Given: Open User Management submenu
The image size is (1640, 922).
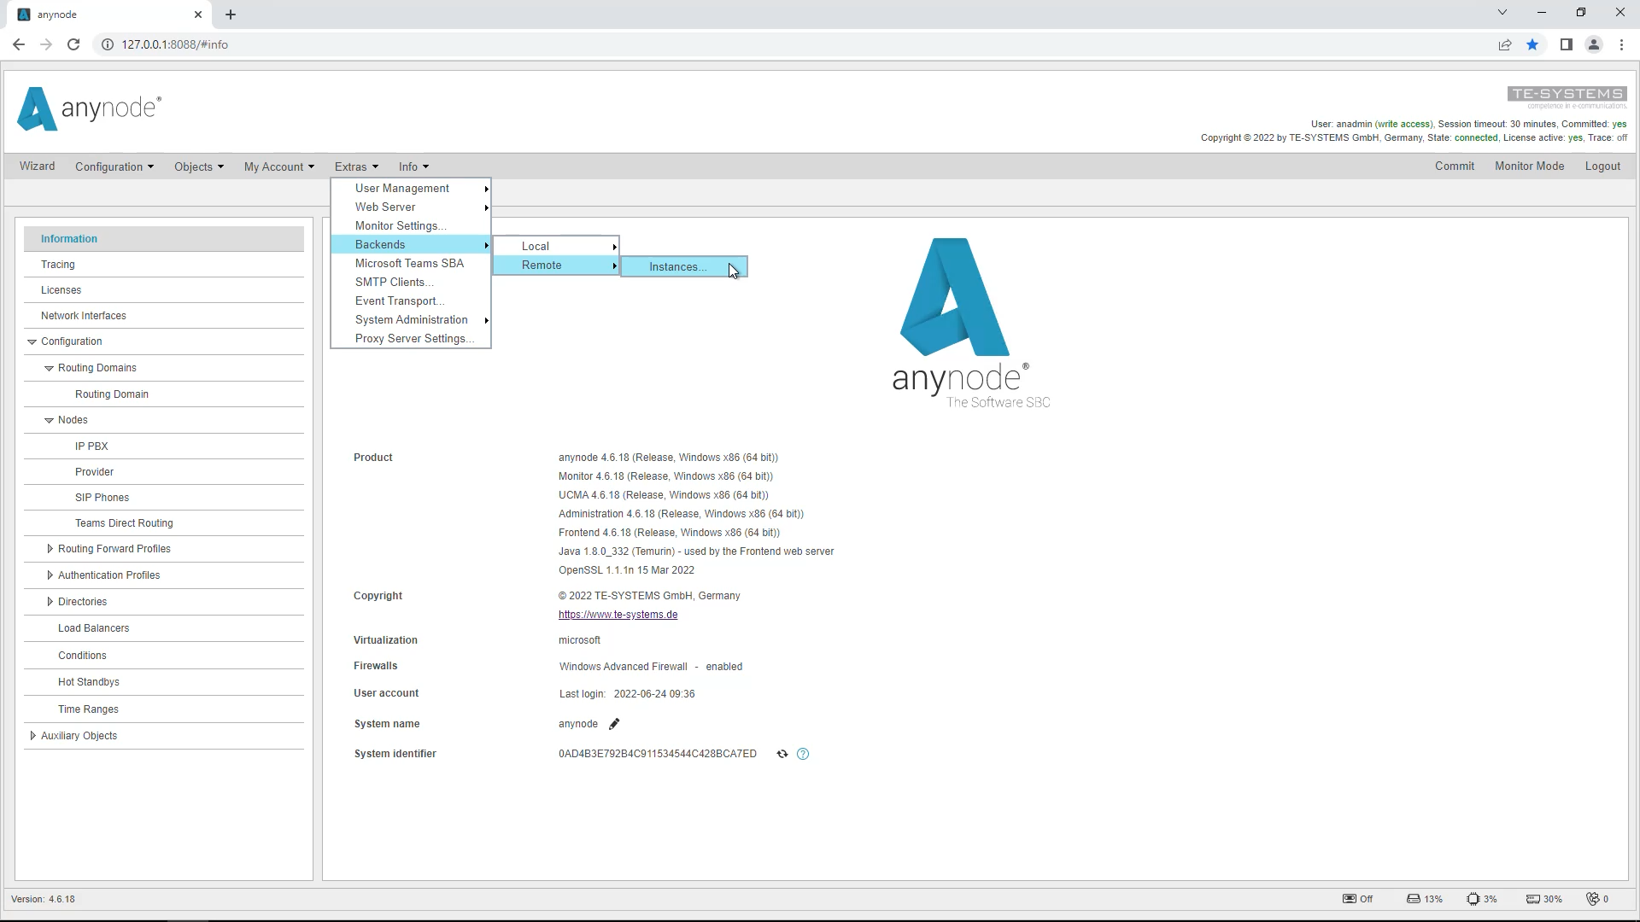Looking at the screenshot, I should tap(411, 189).
